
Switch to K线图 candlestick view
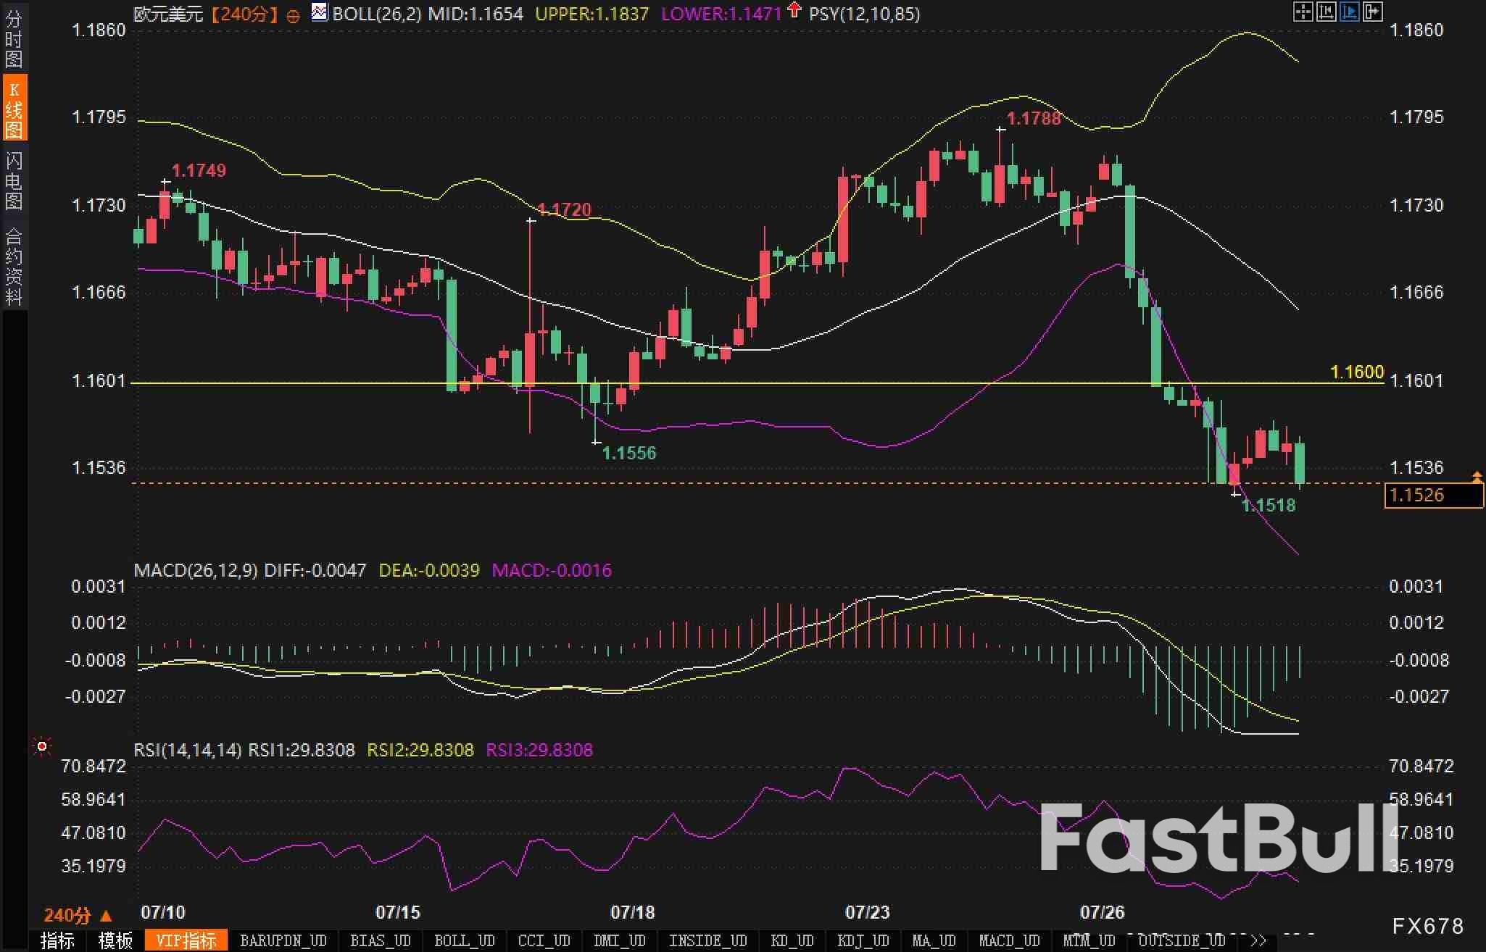[x=14, y=109]
